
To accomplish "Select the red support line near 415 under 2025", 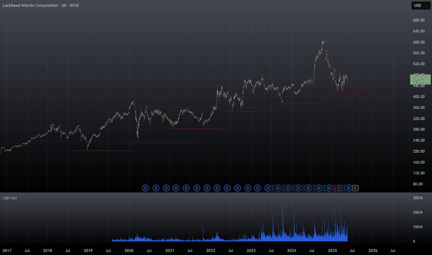I will [x=348, y=92].
